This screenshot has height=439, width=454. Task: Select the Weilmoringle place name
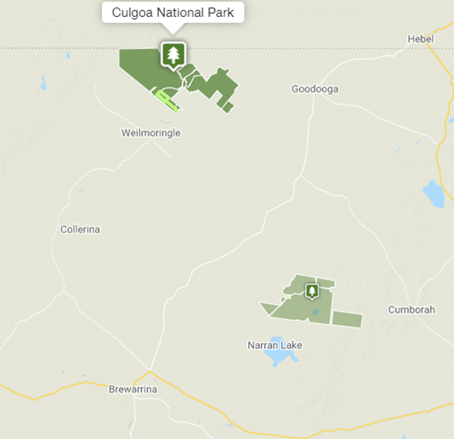(x=150, y=133)
